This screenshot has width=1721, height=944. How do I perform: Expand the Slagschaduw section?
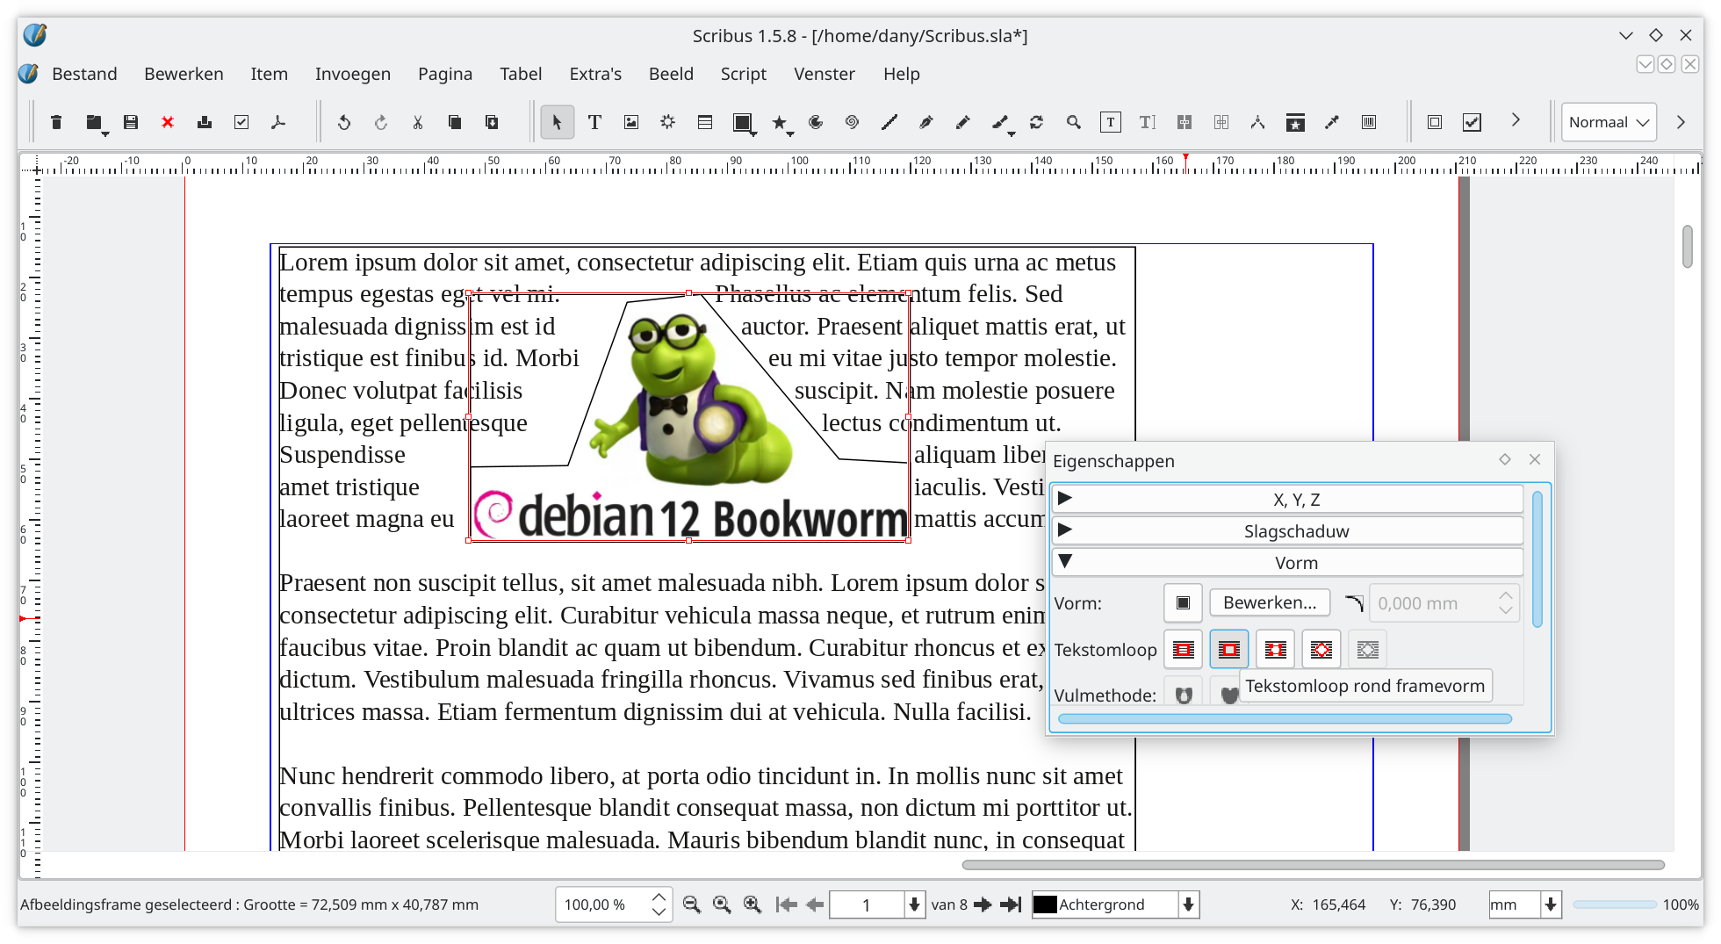1287,530
